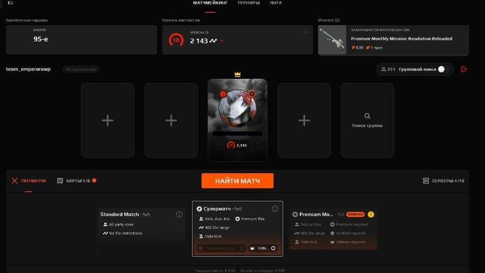The height and width of the screenshot is (273, 485).
Task: Click the Elo graph icon beside 2 143
Action: [x=213, y=41]
